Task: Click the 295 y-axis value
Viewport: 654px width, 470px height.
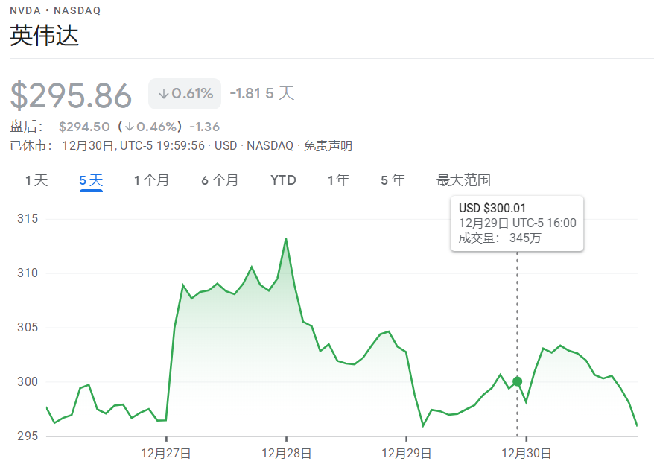Action: pyautogui.click(x=28, y=436)
